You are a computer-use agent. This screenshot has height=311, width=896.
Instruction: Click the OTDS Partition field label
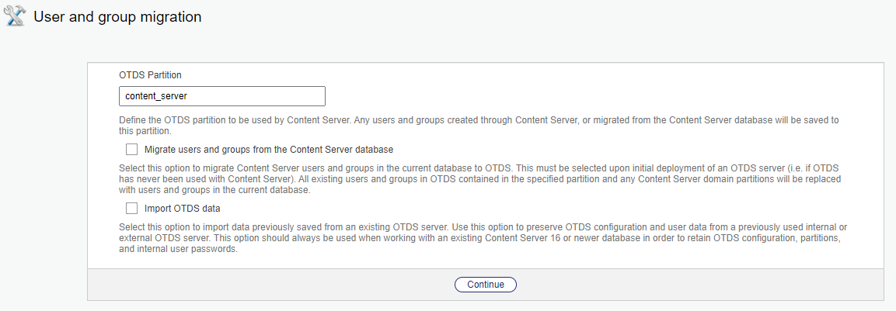tap(150, 75)
